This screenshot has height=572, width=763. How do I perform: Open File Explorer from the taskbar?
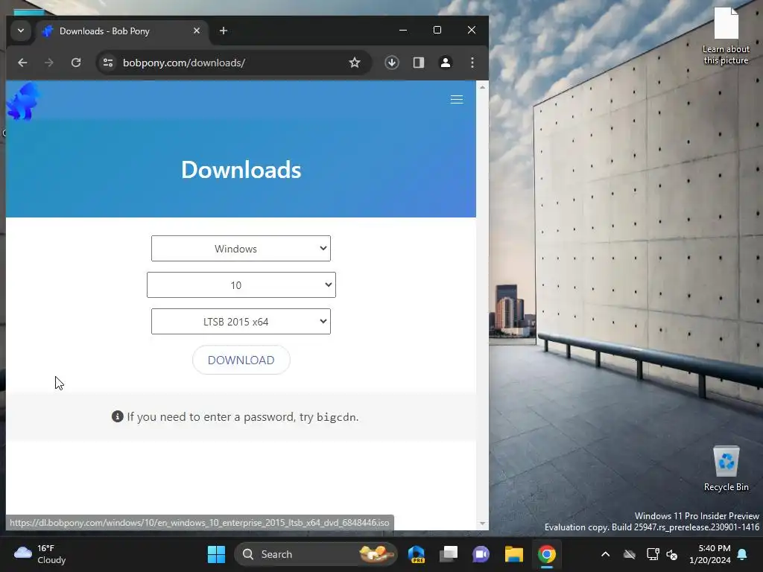pyautogui.click(x=514, y=554)
